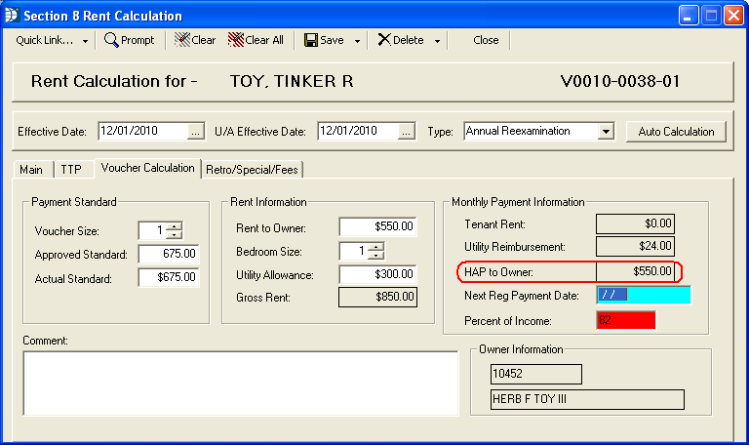The height and width of the screenshot is (445, 749).
Task: Click the app icon in title bar
Action: click(x=12, y=16)
